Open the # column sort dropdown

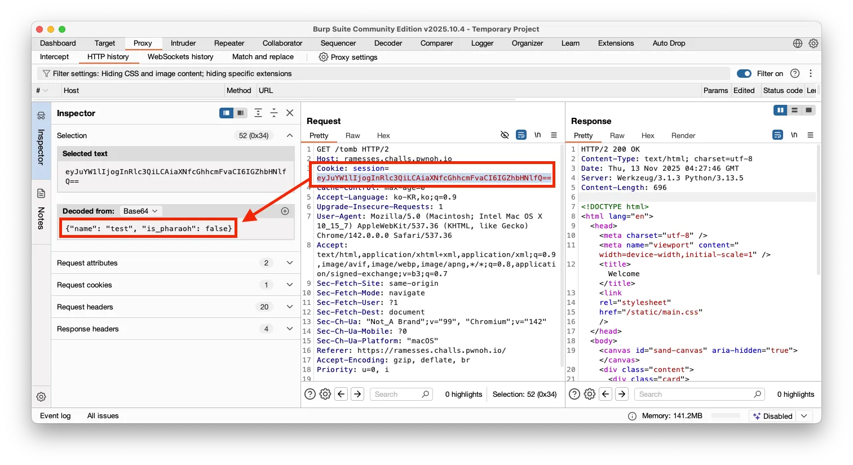(46, 90)
